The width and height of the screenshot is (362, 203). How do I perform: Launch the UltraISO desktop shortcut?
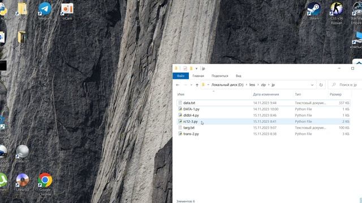(x=23, y=182)
